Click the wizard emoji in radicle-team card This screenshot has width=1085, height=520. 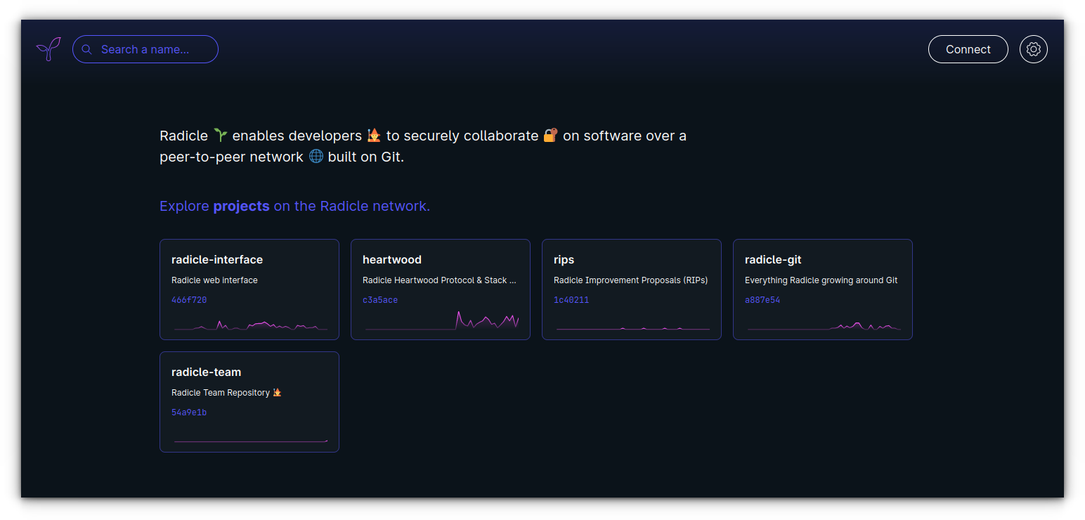(277, 392)
